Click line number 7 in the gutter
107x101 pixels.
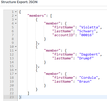click(13, 35)
